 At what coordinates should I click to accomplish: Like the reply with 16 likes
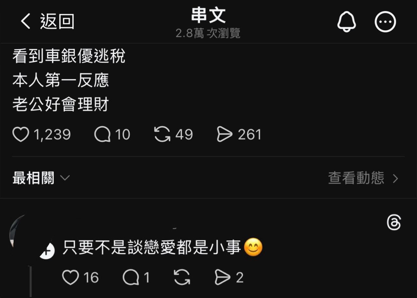tap(70, 278)
